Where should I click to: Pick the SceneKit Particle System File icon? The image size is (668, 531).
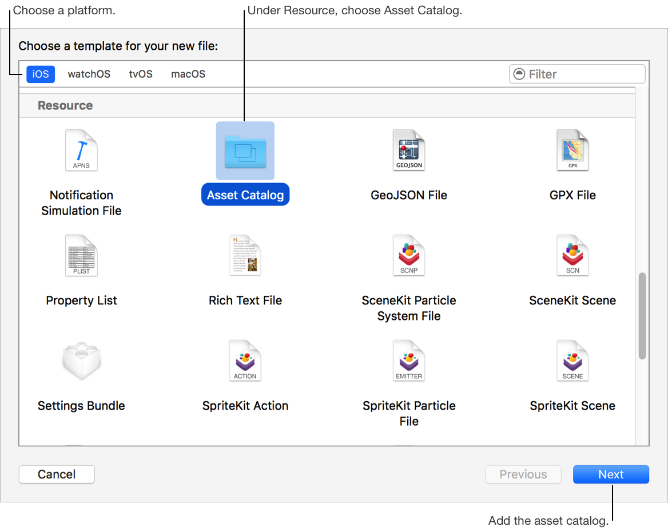click(409, 256)
